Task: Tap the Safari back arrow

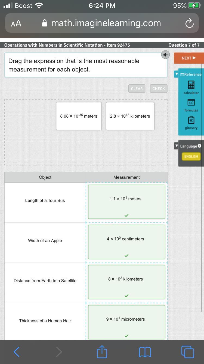Action: point(16,352)
